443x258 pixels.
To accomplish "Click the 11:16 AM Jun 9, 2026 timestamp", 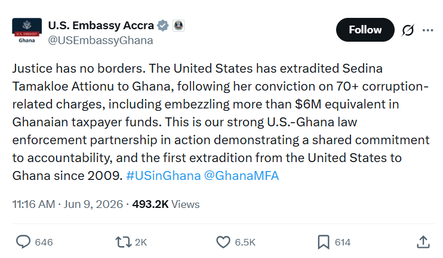I will 67,204.
